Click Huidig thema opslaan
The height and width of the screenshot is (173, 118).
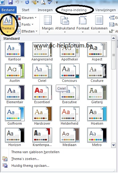pos(30,166)
